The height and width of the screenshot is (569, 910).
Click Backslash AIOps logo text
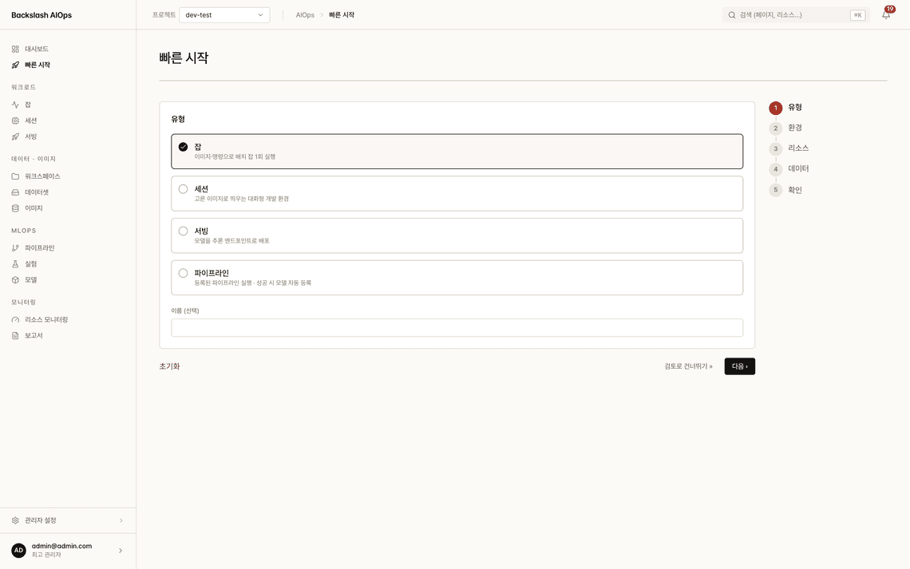coord(42,15)
